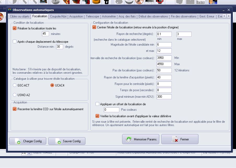Open the Eq dropdown below the dialog

click(29, 153)
